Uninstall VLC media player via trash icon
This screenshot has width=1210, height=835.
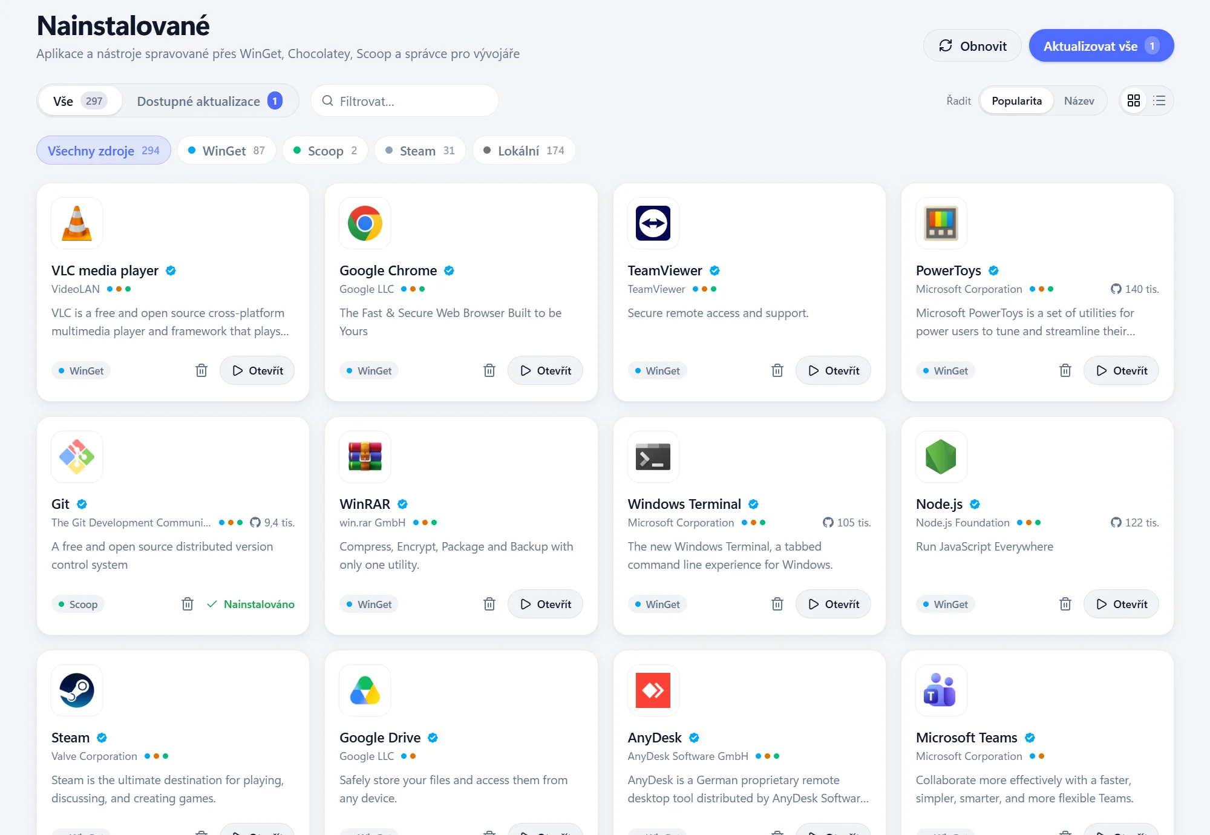pyautogui.click(x=201, y=370)
